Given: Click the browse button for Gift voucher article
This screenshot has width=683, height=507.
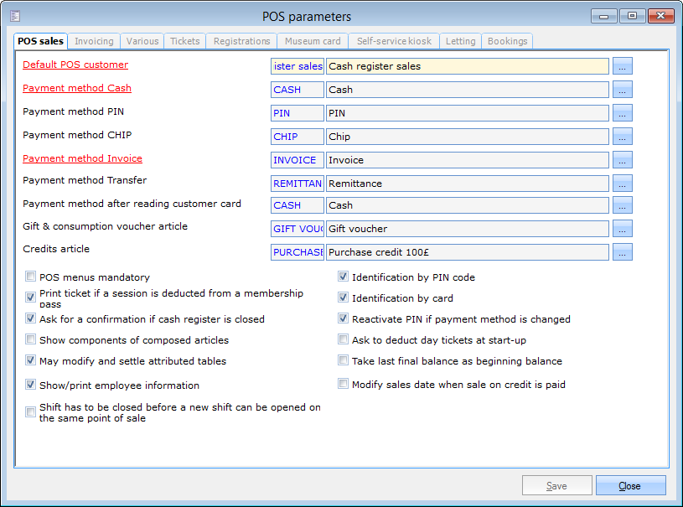Looking at the screenshot, I should point(622,229).
